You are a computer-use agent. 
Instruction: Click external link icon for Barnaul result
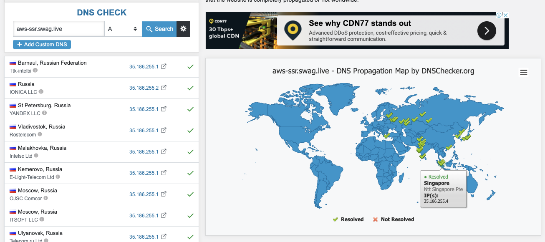tap(164, 66)
